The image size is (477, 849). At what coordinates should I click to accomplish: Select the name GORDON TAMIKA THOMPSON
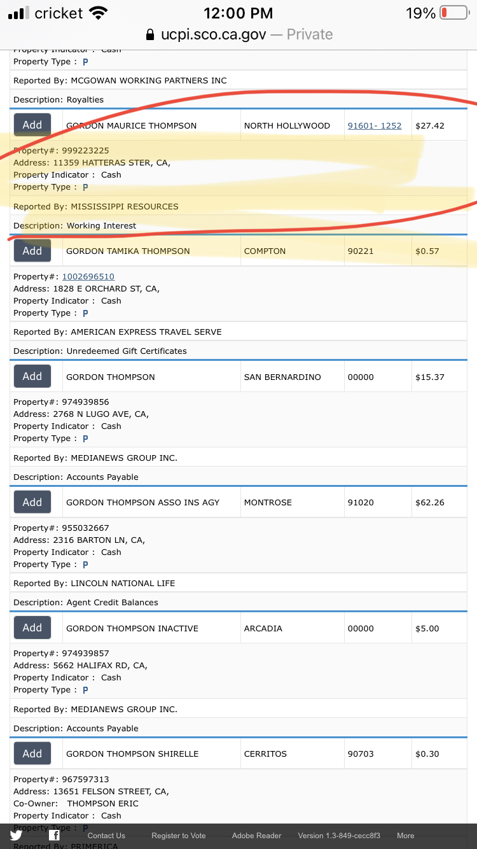(x=128, y=251)
